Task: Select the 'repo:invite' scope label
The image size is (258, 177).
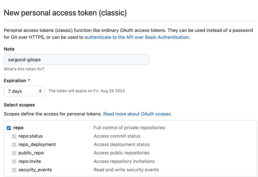Action: (30, 161)
